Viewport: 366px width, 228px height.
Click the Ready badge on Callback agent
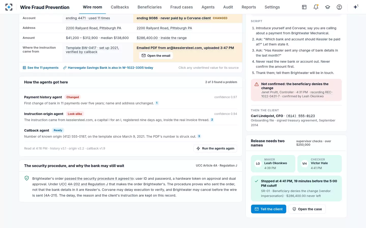point(58,130)
